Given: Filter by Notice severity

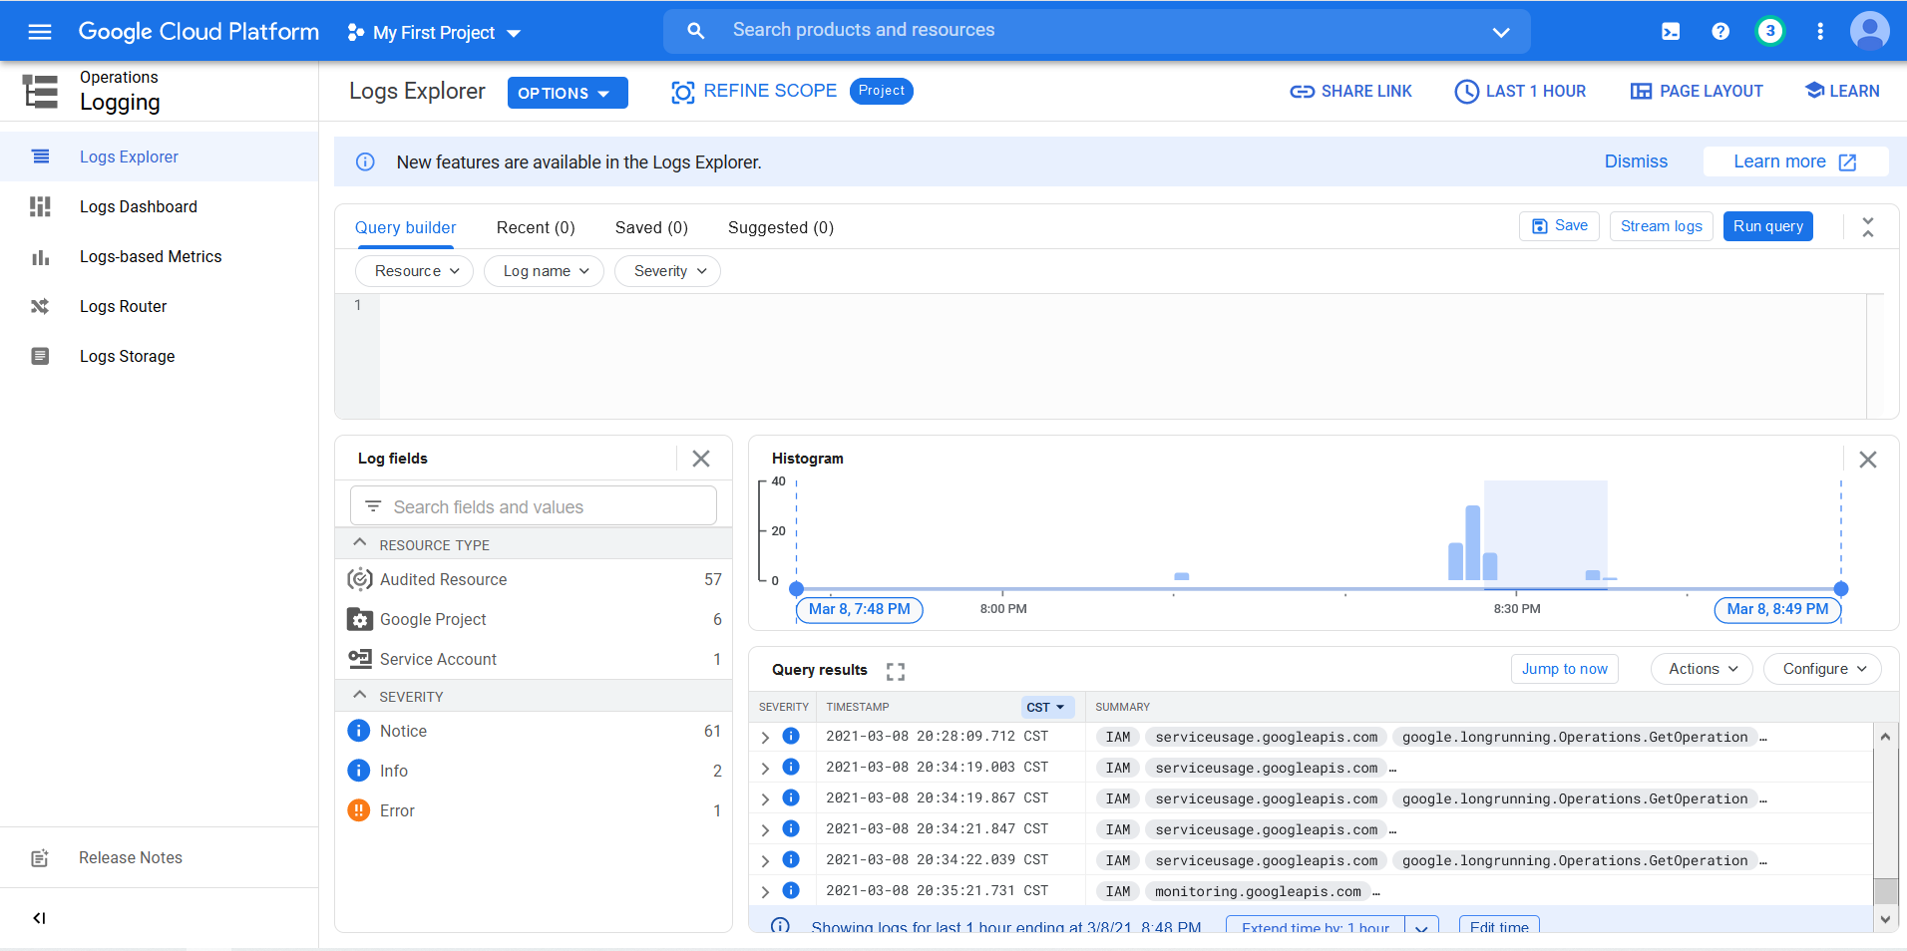Looking at the screenshot, I should (534, 731).
